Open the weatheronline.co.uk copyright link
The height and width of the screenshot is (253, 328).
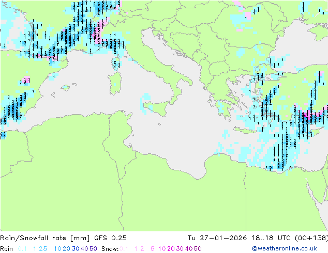tap(285, 248)
